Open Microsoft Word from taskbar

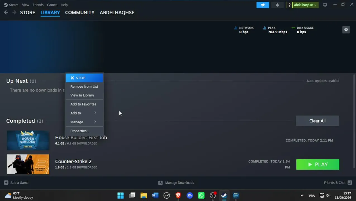tap(155, 195)
